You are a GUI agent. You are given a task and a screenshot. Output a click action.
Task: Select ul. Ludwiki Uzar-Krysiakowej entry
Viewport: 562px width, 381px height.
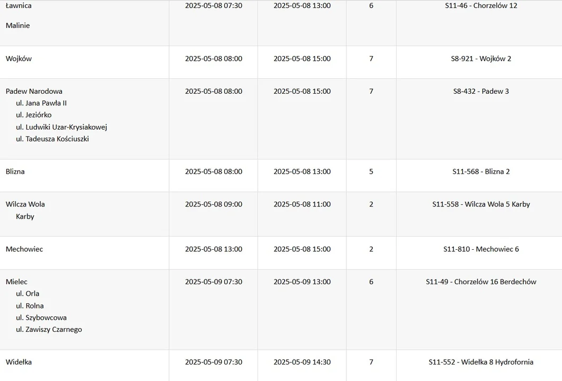tap(62, 127)
